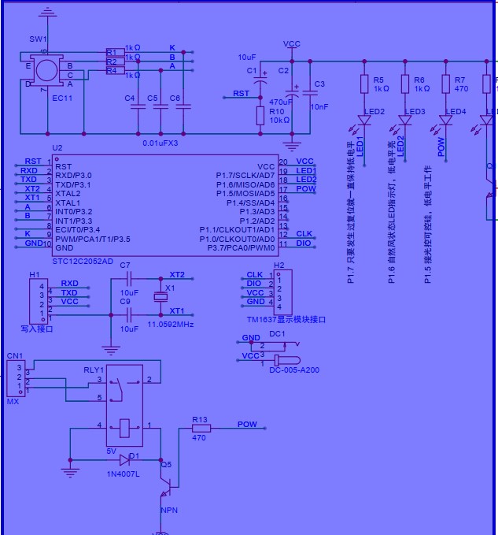Select the ground symbol below the crystal circuit
Viewport: 498px width, 535px height.
pos(111,350)
